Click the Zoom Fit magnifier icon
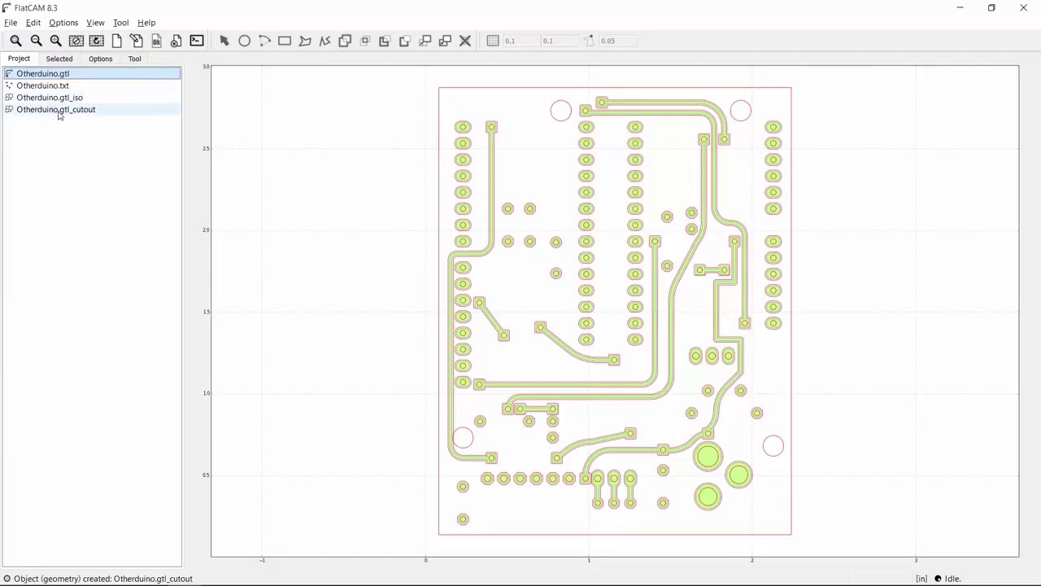Viewport: 1041px width, 586px height. pos(16,41)
